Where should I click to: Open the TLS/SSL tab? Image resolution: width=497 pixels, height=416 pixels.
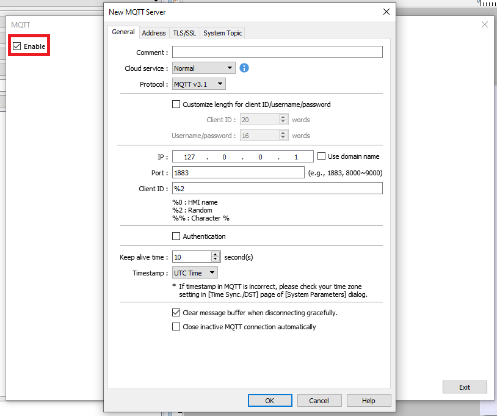tap(184, 33)
